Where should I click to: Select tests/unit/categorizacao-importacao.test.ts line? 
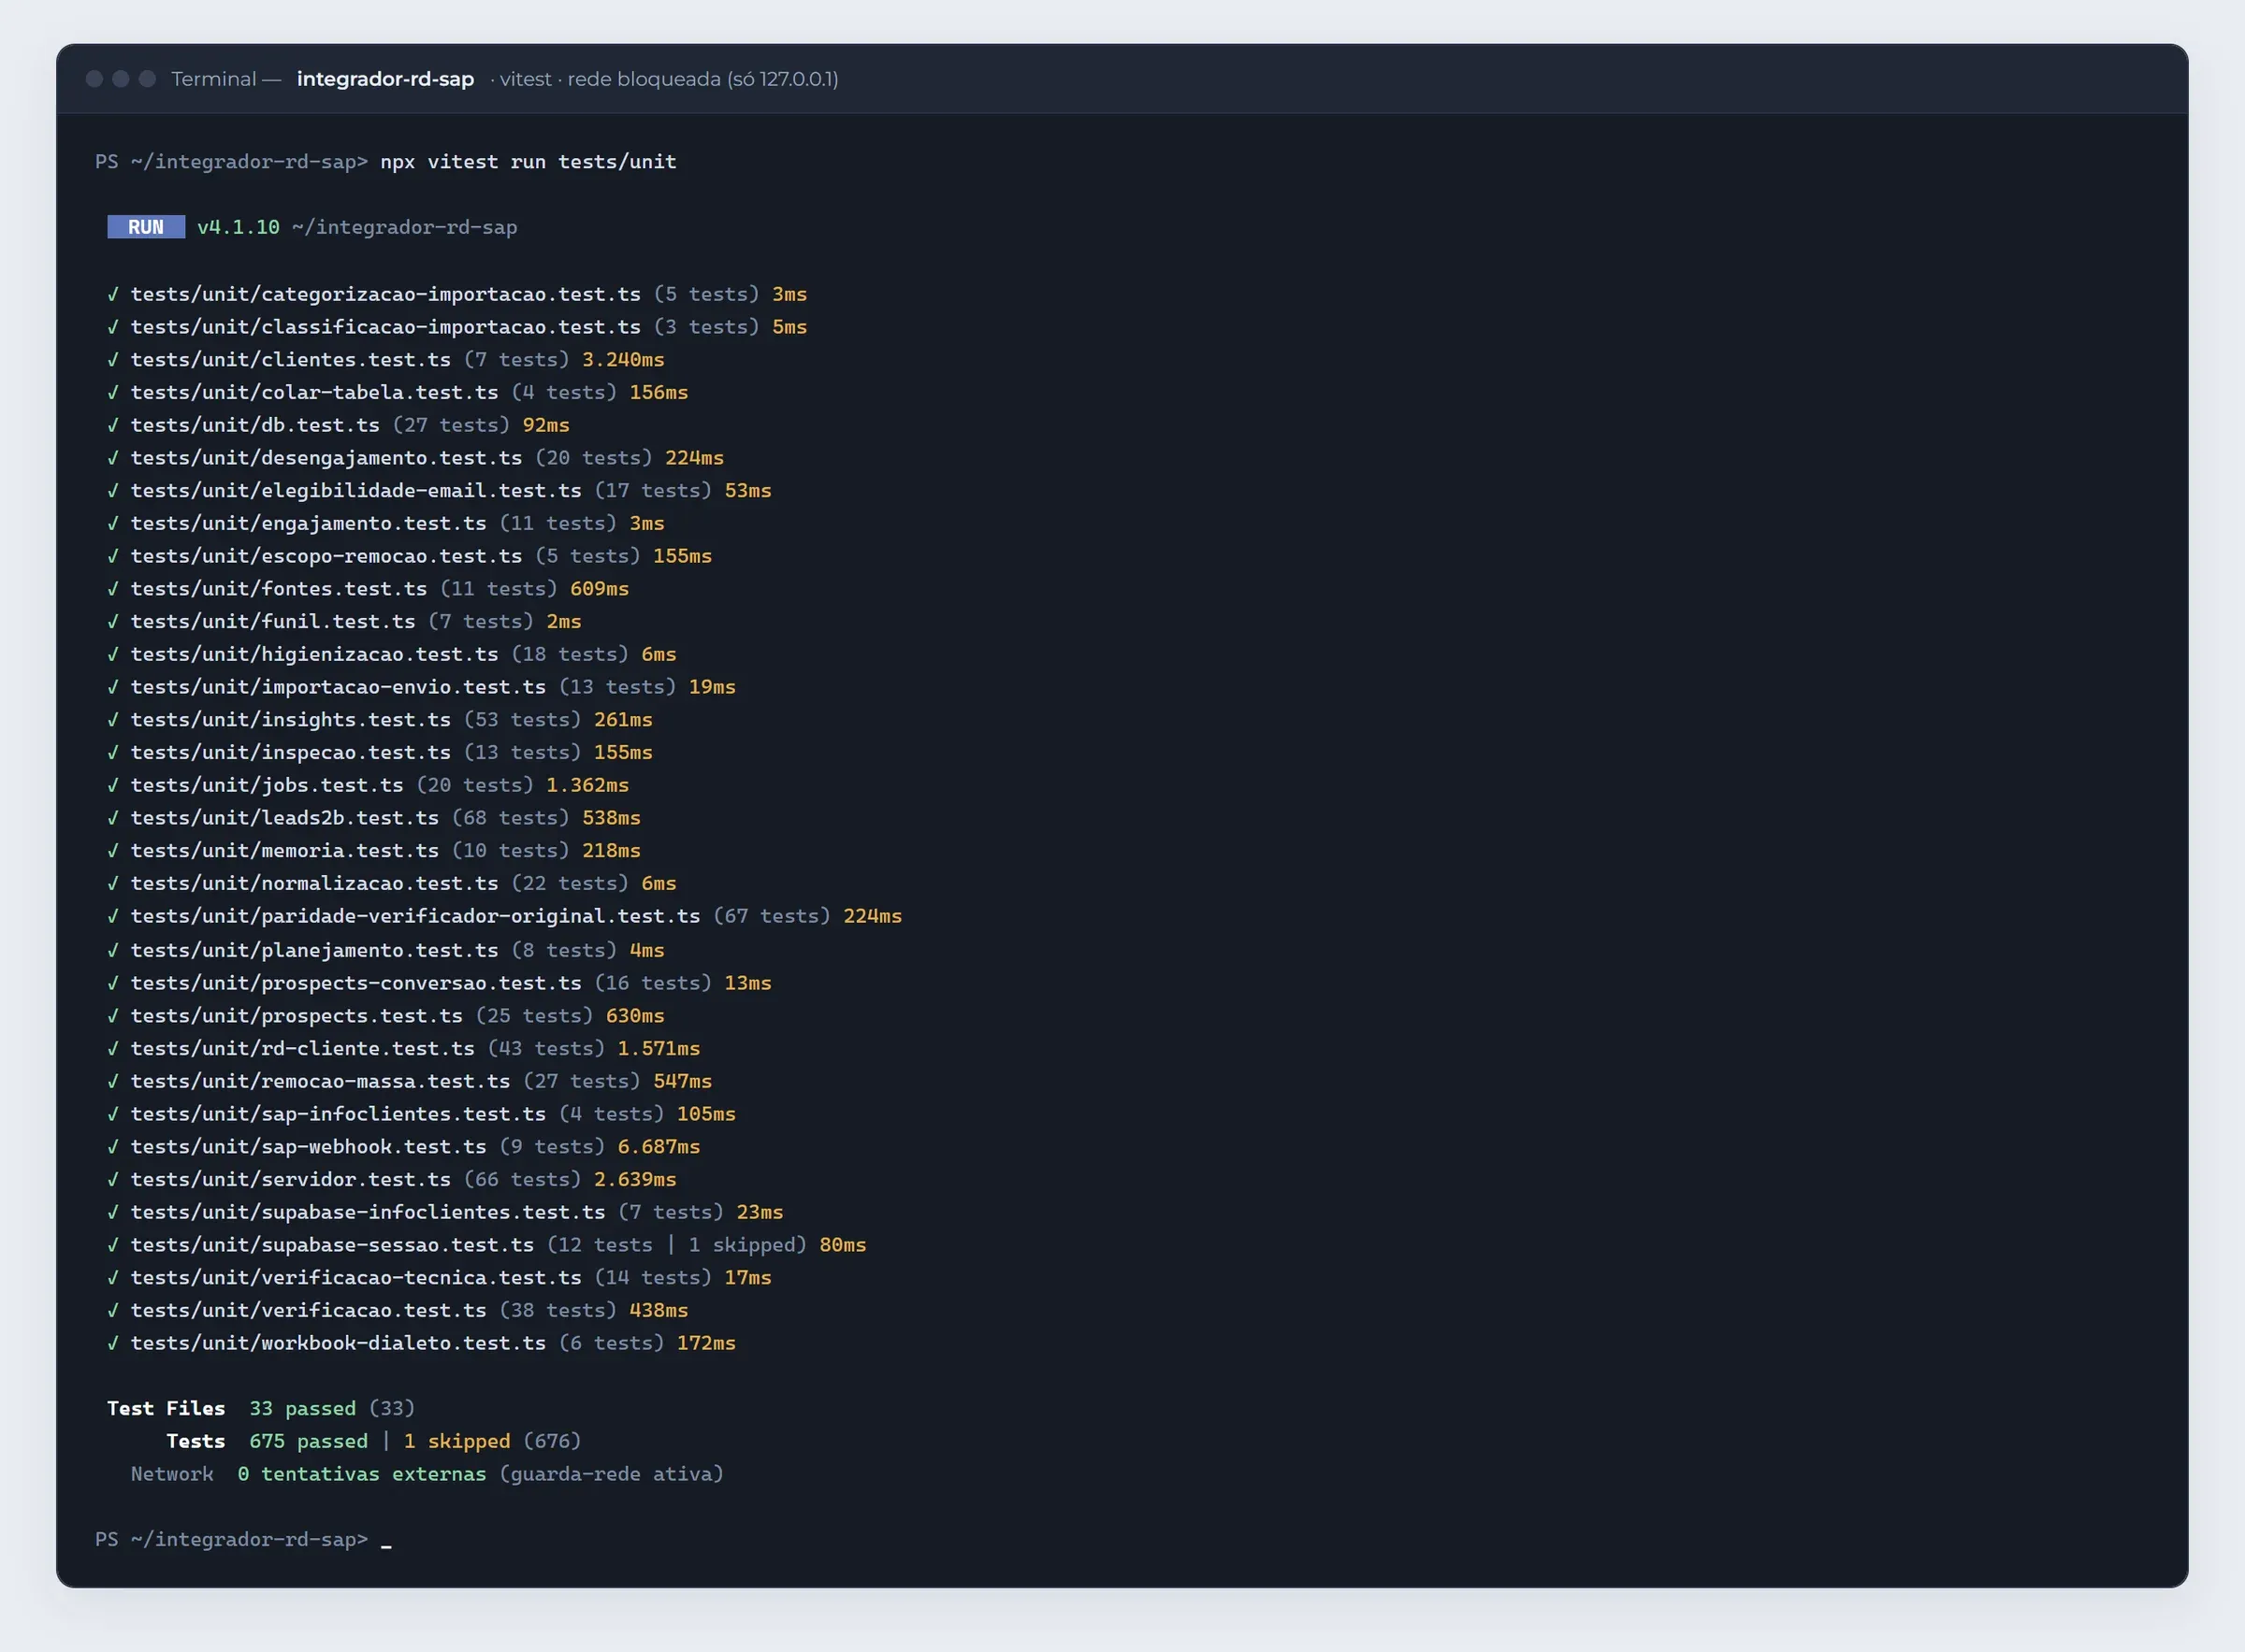457,294
